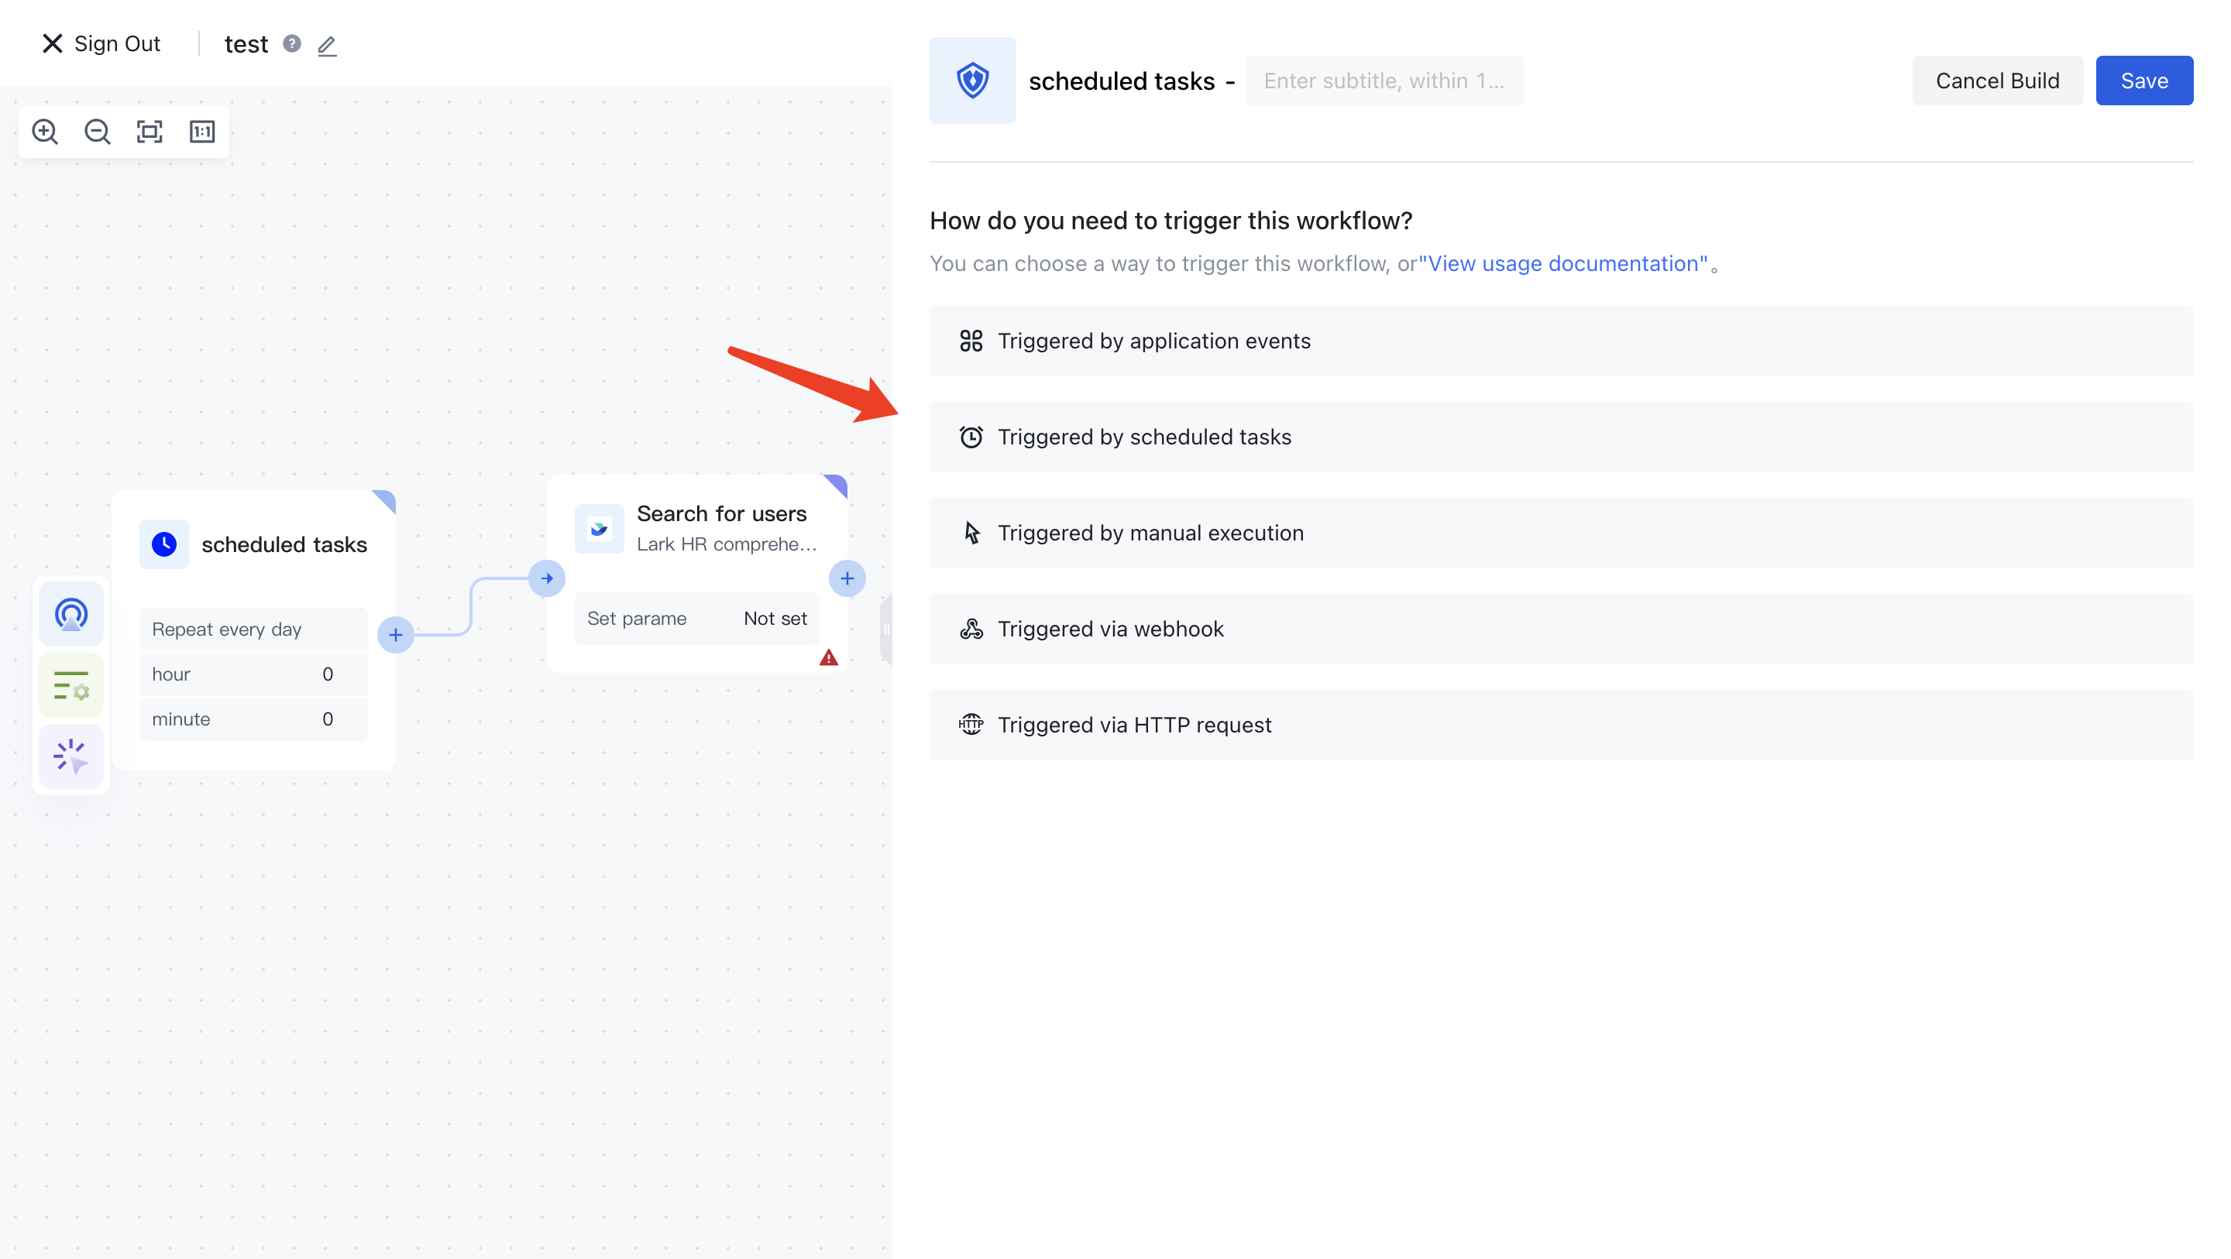Image resolution: width=2231 pixels, height=1259 pixels.
Task: Click the help question mark beside test
Action: [x=292, y=43]
